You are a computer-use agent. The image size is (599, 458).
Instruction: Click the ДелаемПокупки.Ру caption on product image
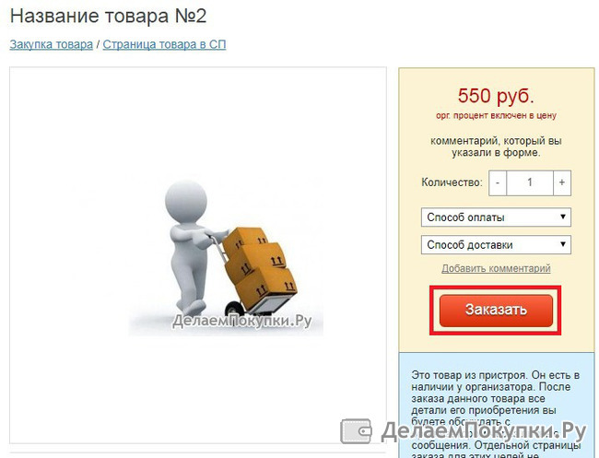click(242, 322)
